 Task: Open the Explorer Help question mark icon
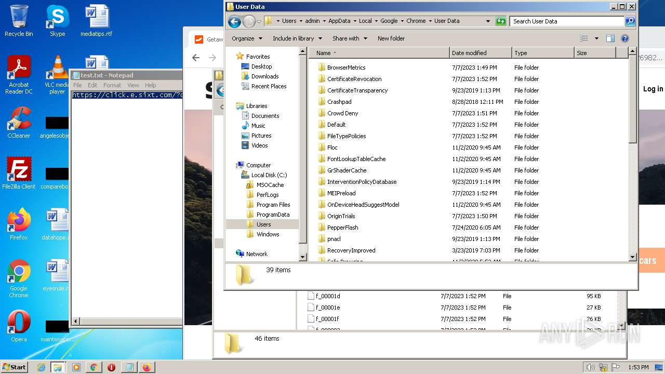click(x=625, y=38)
